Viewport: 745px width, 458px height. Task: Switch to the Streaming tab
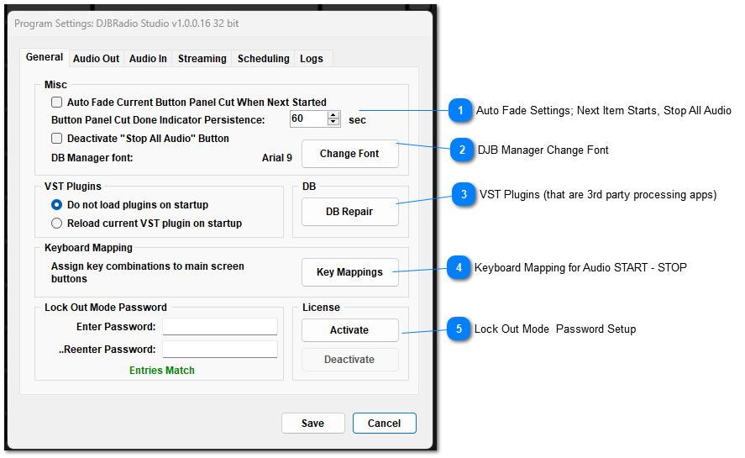pyautogui.click(x=202, y=59)
